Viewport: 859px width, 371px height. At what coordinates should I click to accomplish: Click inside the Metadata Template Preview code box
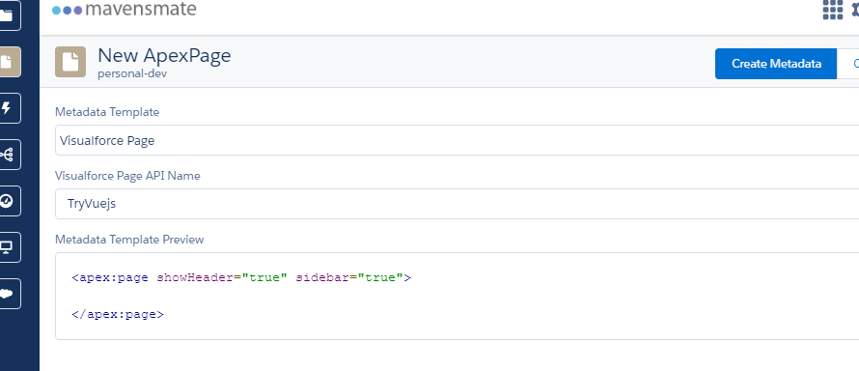pos(457,296)
